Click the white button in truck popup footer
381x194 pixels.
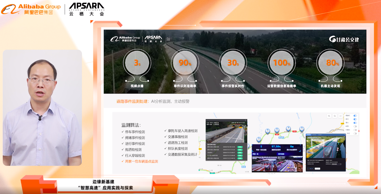coord(318,168)
